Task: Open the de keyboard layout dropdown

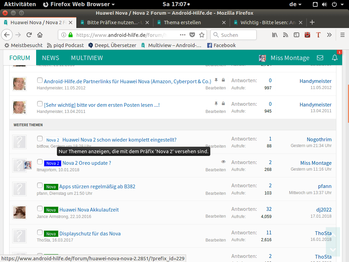Action: coord(295,4)
